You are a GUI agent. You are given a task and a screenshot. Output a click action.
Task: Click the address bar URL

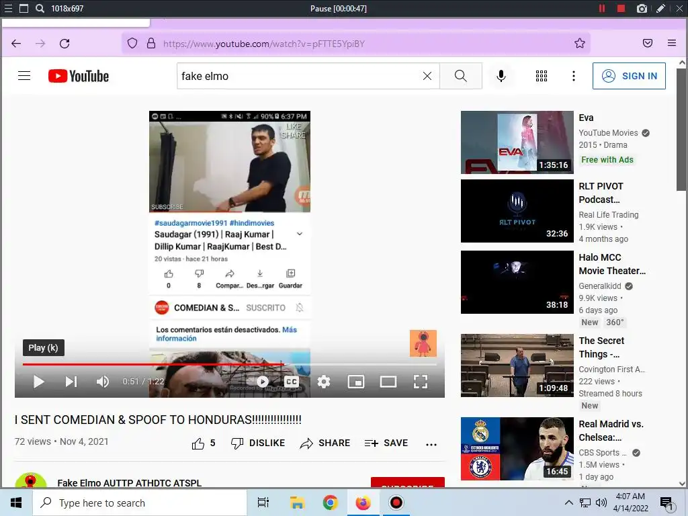click(264, 44)
